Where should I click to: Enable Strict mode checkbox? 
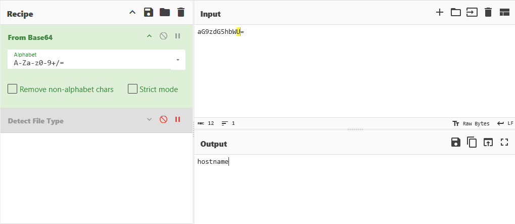click(x=132, y=89)
